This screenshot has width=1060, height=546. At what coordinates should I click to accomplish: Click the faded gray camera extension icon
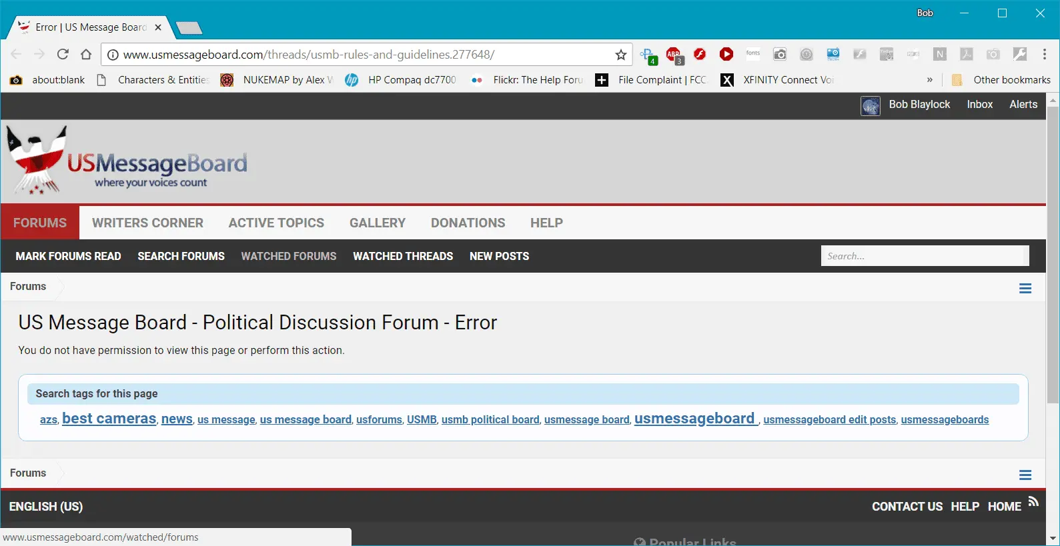click(x=993, y=54)
